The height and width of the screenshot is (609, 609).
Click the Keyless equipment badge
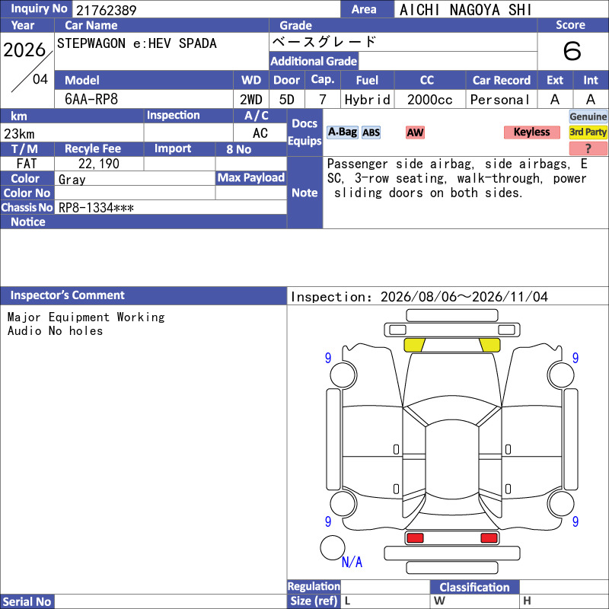coord(531,132)
